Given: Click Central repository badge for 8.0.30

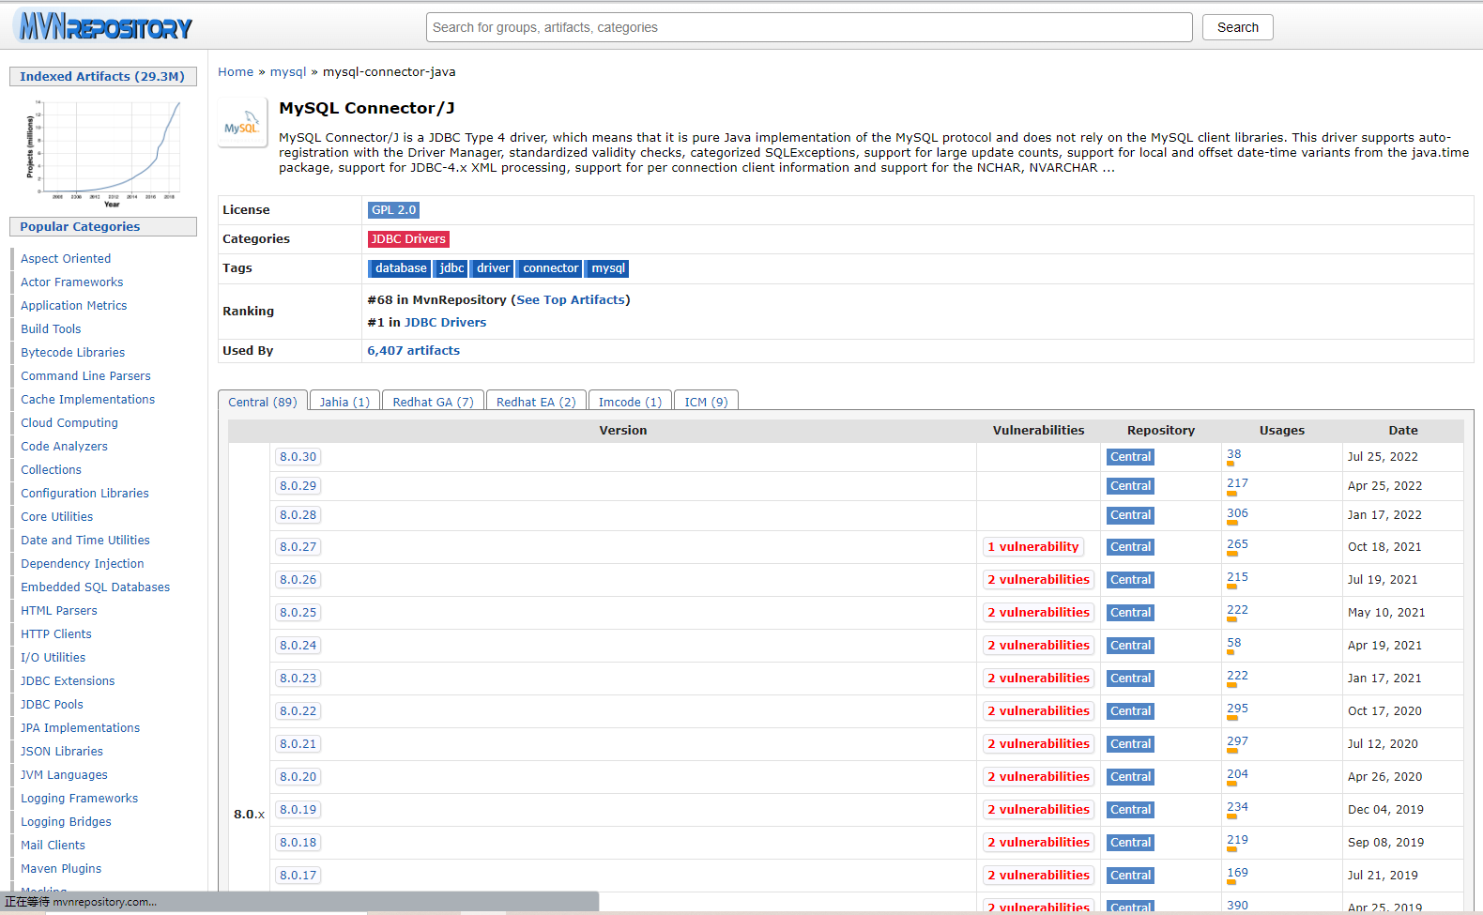Looking at the screenshot, I should pyautogui.click(x=1130, y=457).
